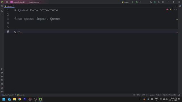Click the red error count indicator

pos(167,9)
